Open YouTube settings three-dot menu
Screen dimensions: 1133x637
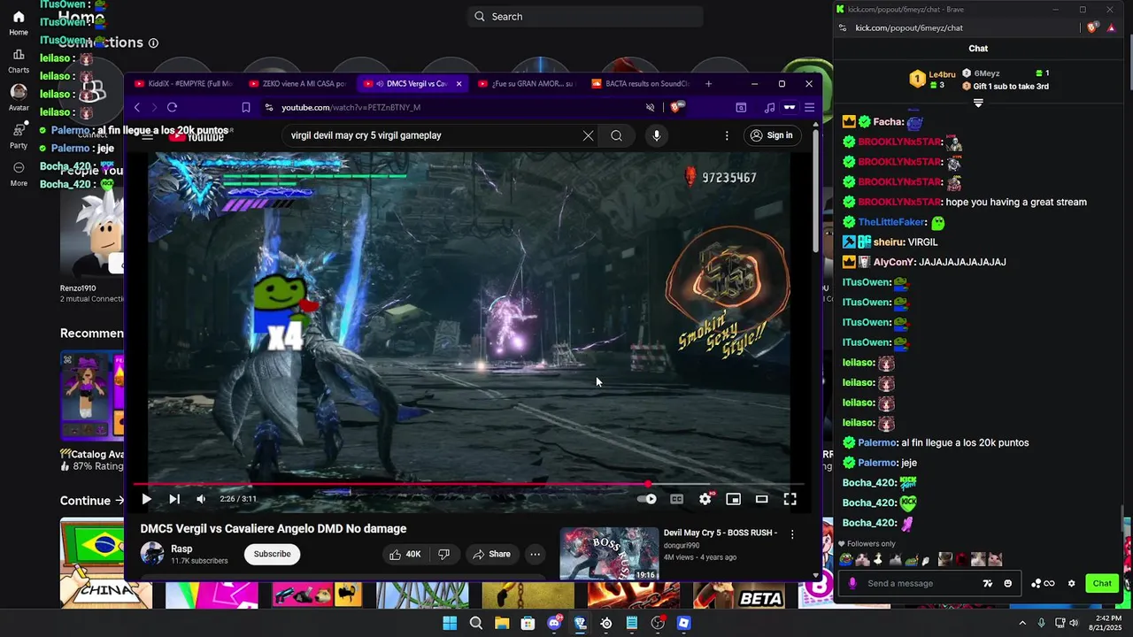pos(727,135)
